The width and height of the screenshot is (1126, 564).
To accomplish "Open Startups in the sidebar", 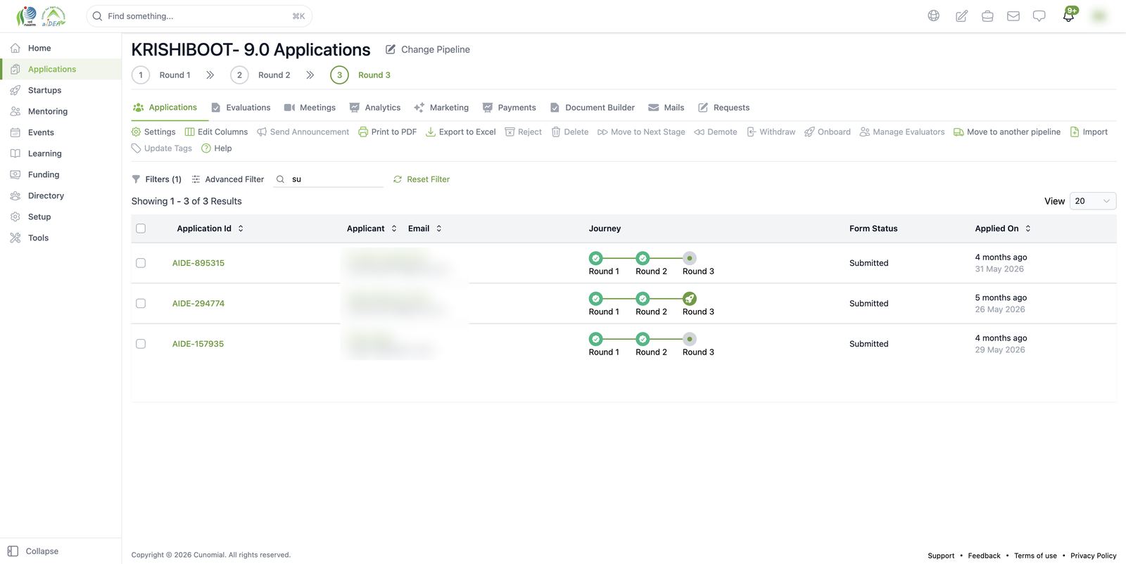I will [x=44, y=90].
